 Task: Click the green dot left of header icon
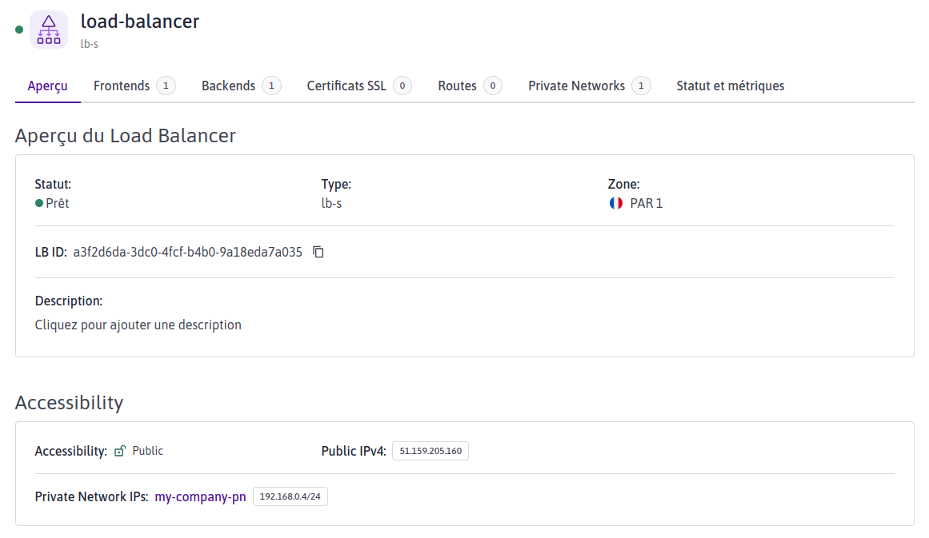pos(19,30)
